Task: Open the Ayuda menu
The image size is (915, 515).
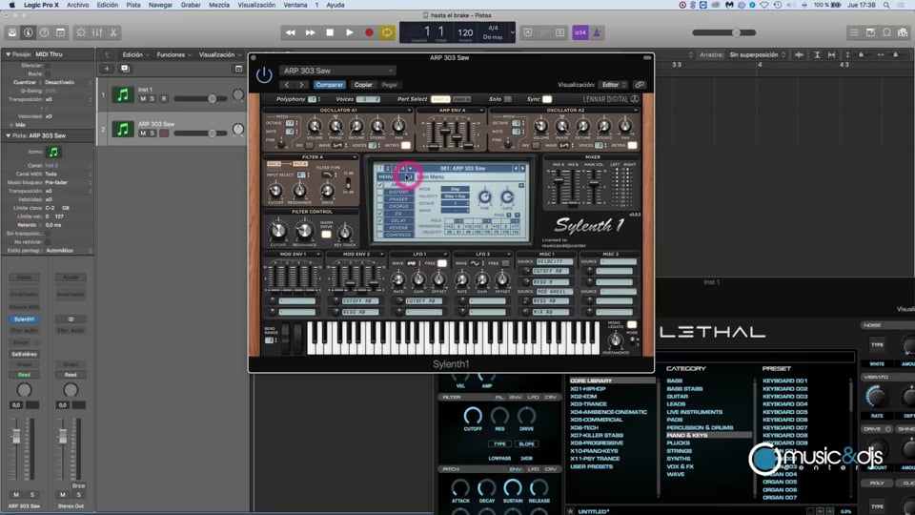Action: pyautogui.click(x=335, y=5)
